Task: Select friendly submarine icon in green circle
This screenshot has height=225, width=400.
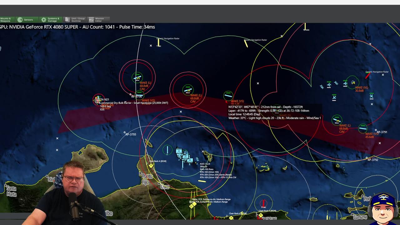Action: coord(167,150)
